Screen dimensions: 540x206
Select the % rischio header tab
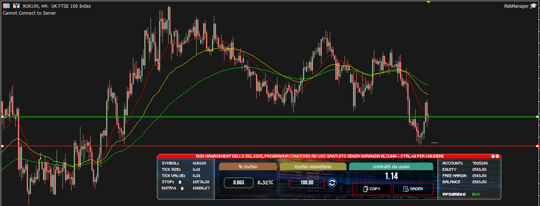(x=248, y=166)
